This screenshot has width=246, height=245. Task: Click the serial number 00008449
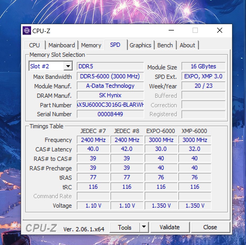coord(110,114)
